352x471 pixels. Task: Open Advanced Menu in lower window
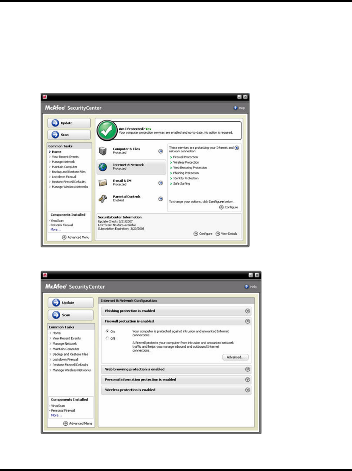click(x=78, y=423)
